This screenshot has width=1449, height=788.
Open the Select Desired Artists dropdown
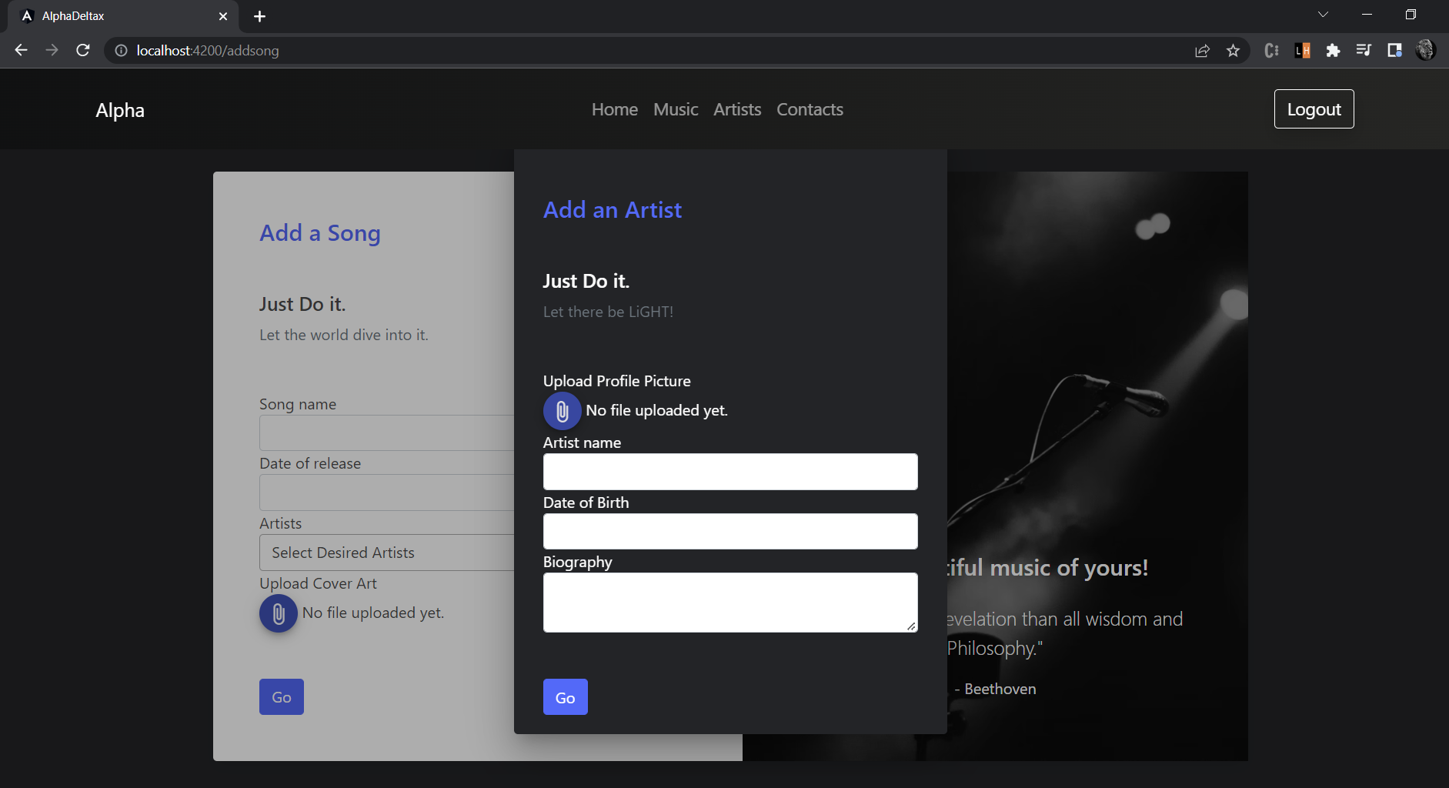386,553
